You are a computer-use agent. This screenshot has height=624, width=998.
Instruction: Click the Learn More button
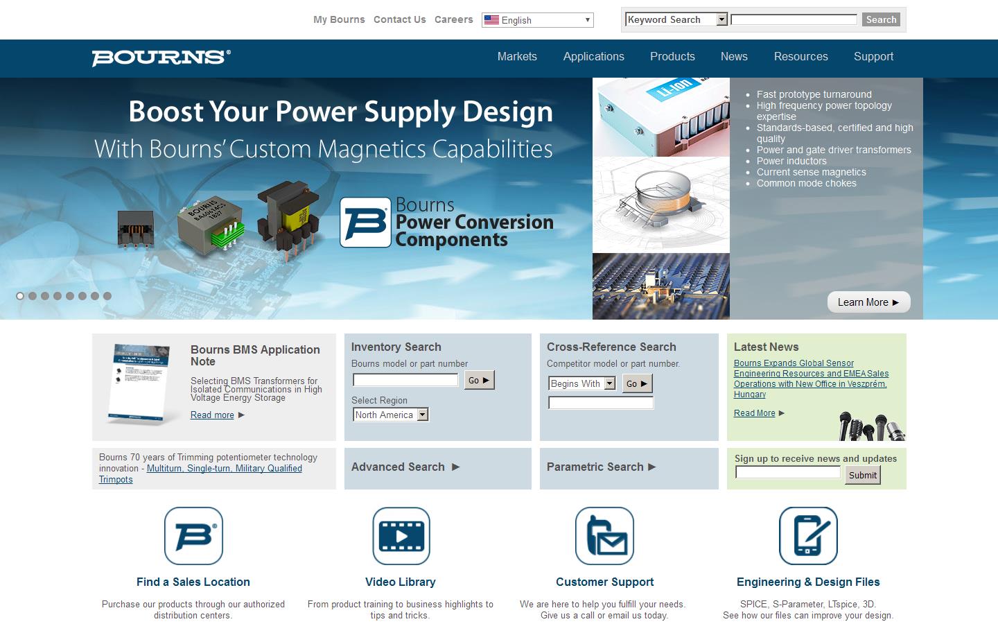coord(868,302)
